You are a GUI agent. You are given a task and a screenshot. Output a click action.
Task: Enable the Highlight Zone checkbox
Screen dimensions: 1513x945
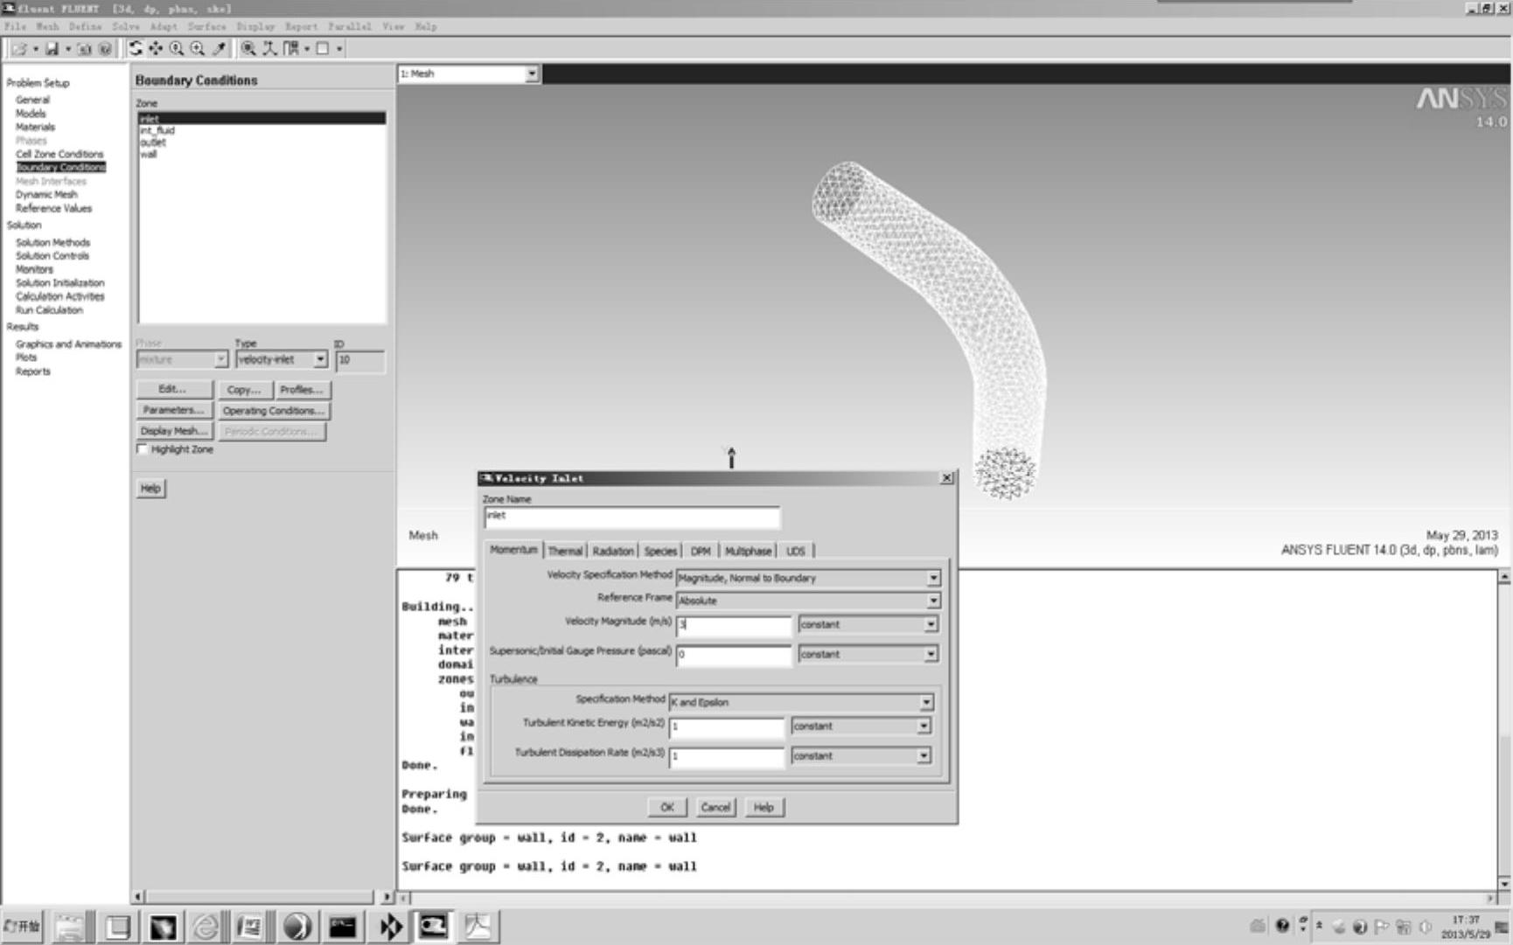(143, 449)
